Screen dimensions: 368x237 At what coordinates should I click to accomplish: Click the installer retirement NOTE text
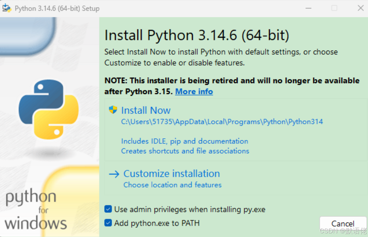point(232,86)
